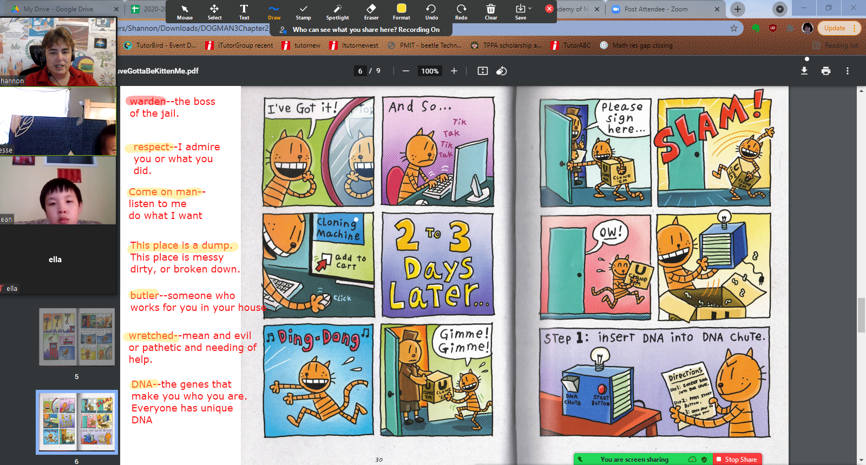Select page 6 thumbnail
Image resolution: width=866 pixels, height=465 pixels.
77,422
